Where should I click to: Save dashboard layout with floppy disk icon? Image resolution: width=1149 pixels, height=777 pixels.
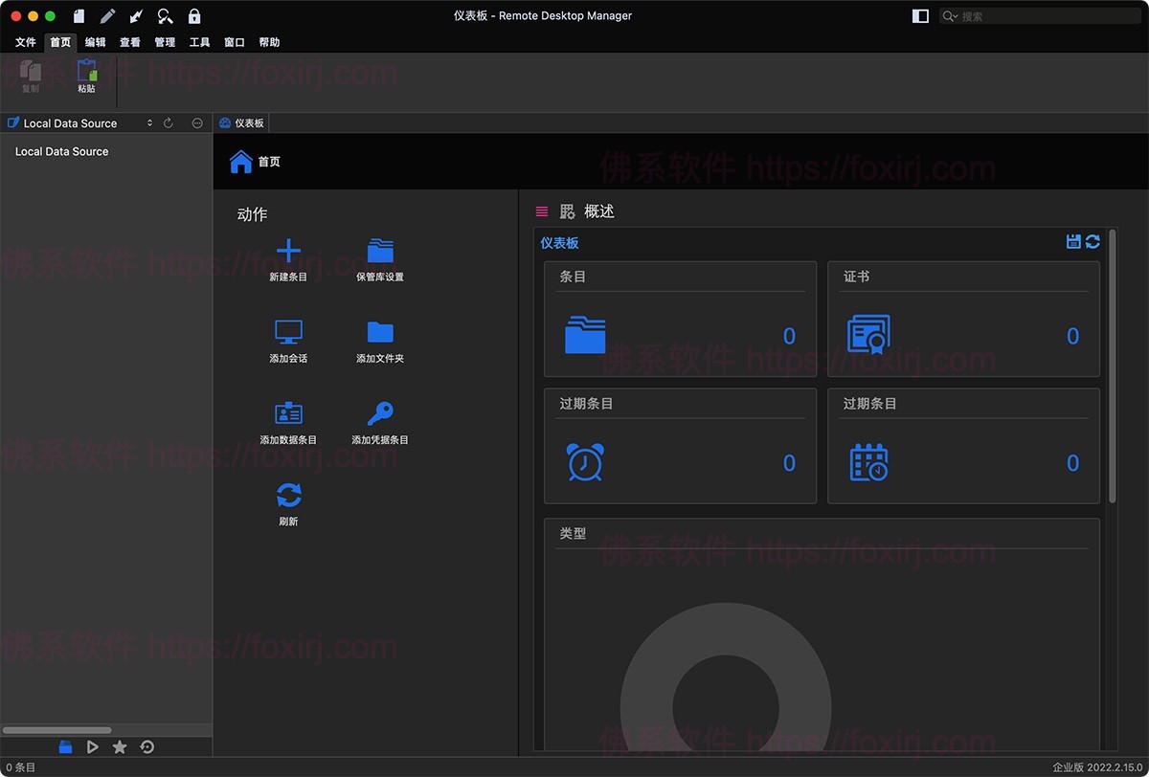coord(1073,242)
